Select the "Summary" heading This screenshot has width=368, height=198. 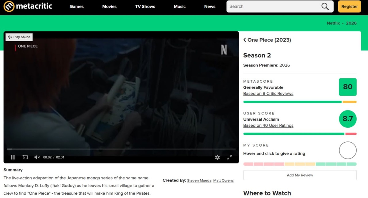pos(13,170)
